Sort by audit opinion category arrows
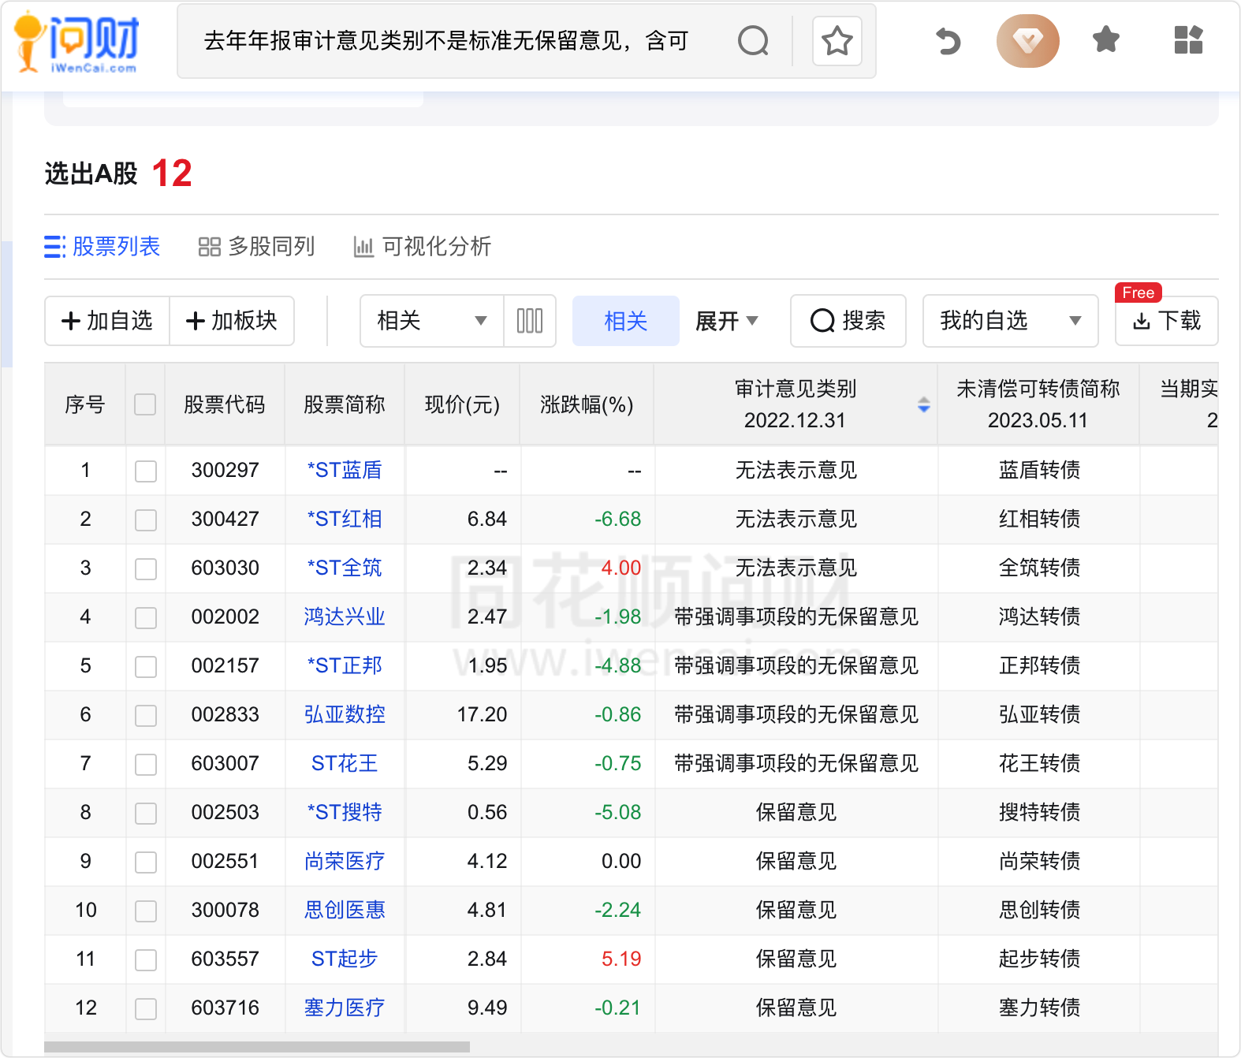1241x1058 pixels. coord(923,405)
